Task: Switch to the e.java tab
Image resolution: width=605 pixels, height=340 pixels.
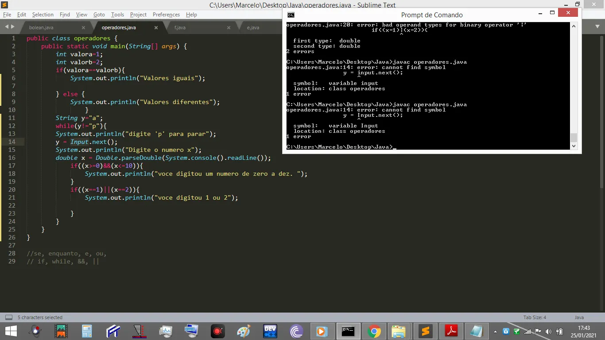Action: 253,27
